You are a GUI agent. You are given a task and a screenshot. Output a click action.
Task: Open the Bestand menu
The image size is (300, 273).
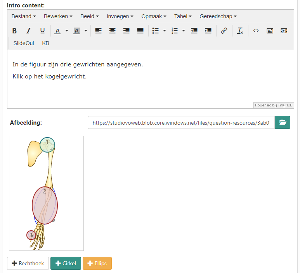pos(24,16)
